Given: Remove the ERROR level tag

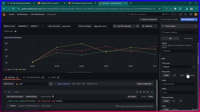Looking at the screenshot, I should [37, 26].
